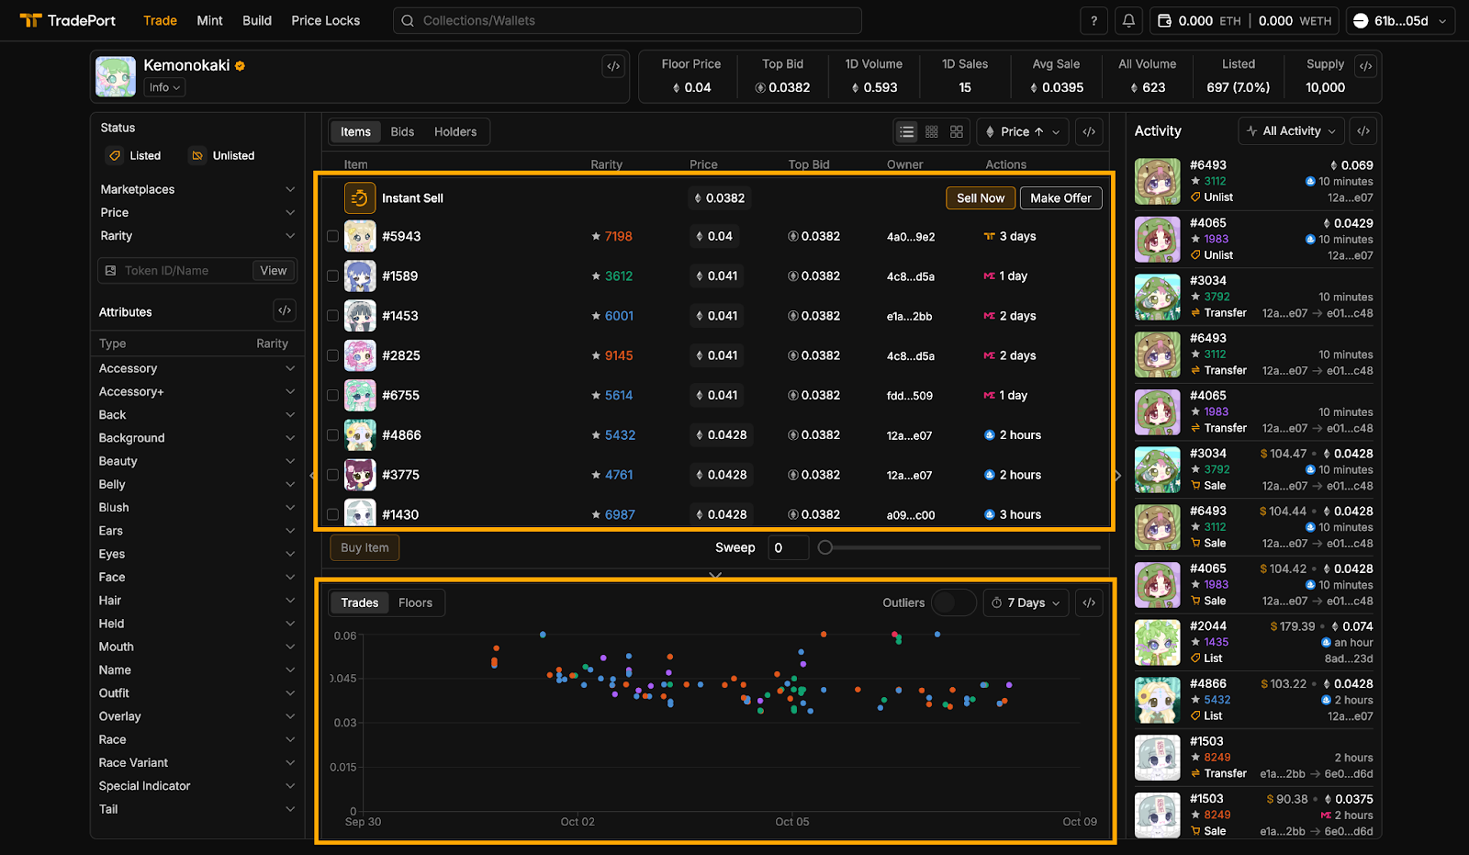Screen dimensions: 1469x855
Task: Collapse left filter panel arrow
Action: click(x=312, y=475)
